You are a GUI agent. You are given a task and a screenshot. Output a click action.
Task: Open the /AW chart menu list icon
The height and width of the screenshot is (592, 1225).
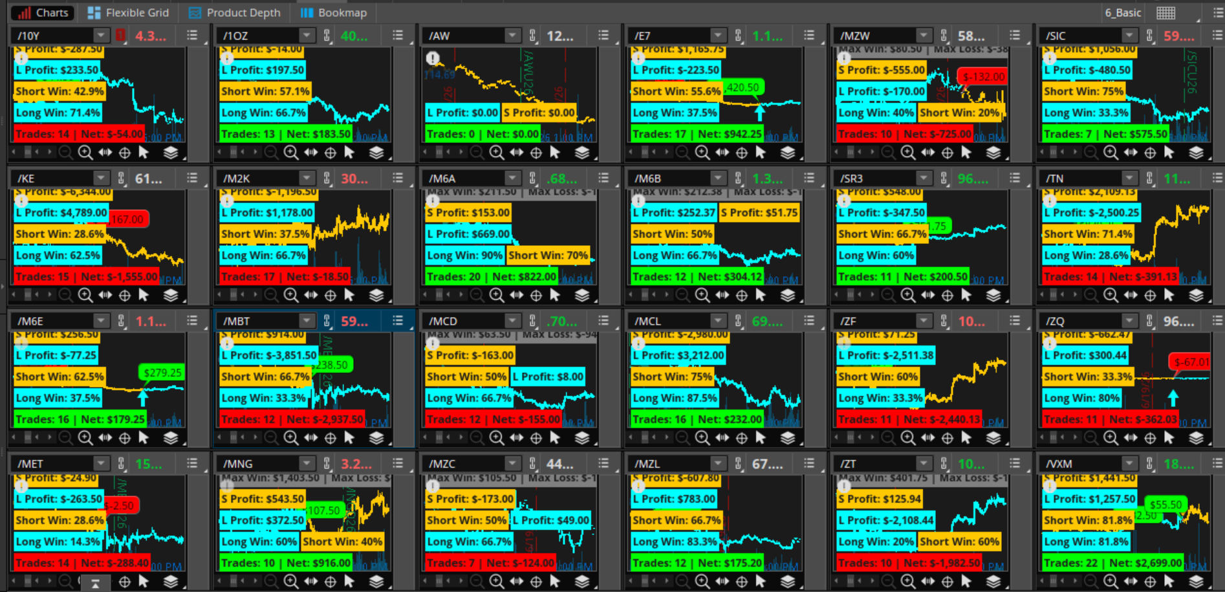(x=603, y=35)
